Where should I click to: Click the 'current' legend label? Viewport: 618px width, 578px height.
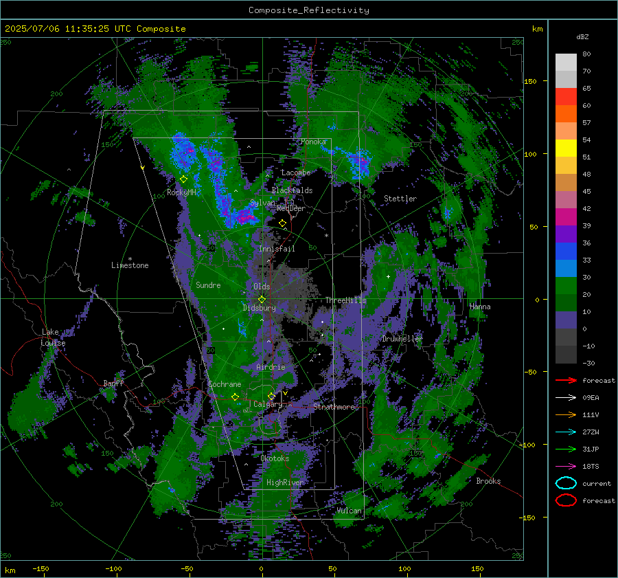click(597, 484)
